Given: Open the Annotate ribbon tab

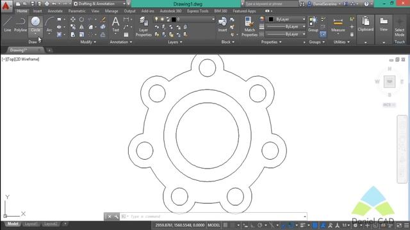Looking at the screenshot, I should click(55, 11).
